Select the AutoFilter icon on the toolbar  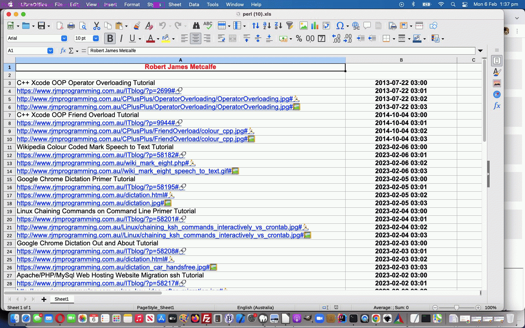point(290,26)
